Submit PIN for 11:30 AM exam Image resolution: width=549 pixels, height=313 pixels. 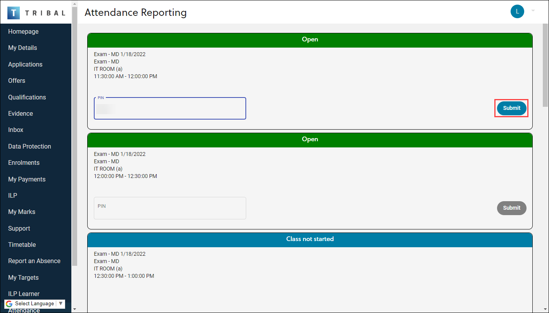pos(511,108)
